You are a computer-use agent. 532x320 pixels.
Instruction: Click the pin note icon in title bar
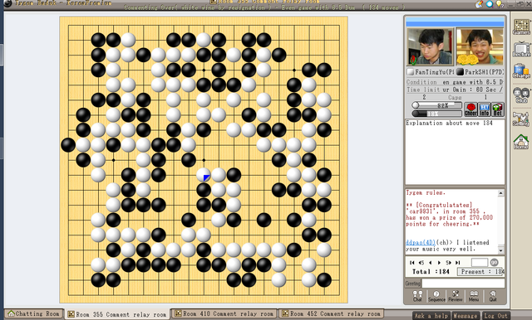[479, 3]
